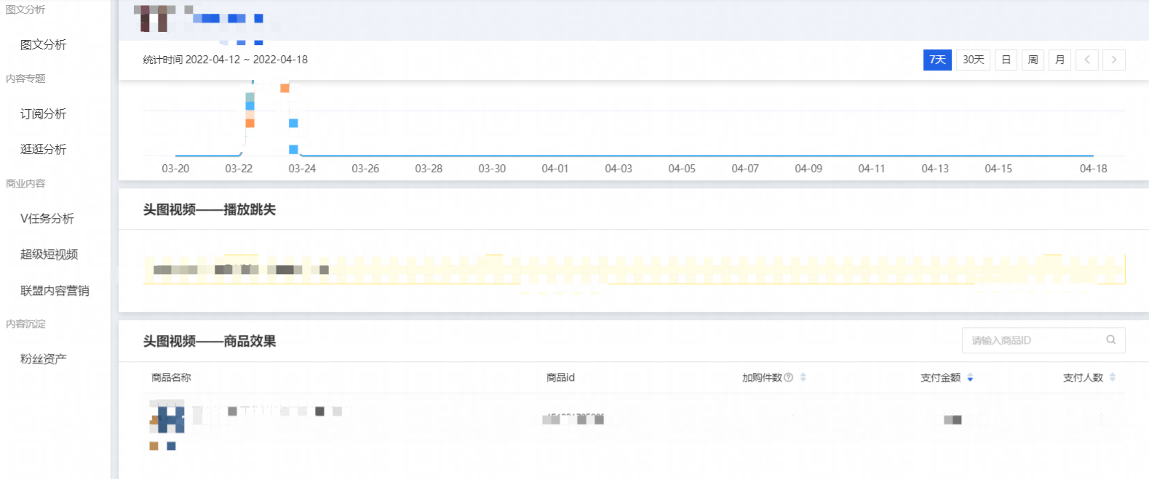
Task: Open 粉丝资产 in the sidebar
Action: click(x=44, y=358)
